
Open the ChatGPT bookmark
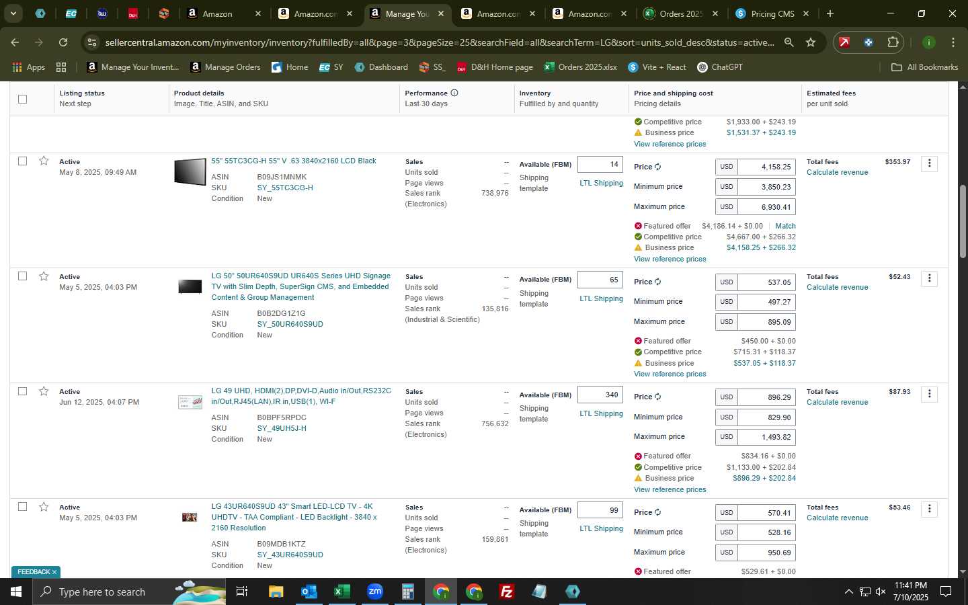pos(719,67)
